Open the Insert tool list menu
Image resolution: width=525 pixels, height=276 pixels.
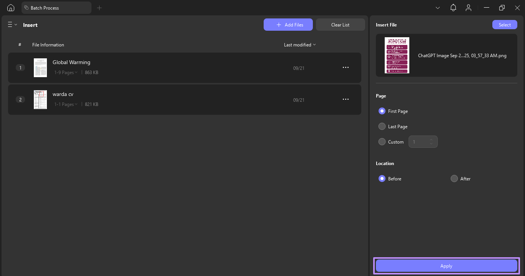pyautogui.click(x=12, y=25)
